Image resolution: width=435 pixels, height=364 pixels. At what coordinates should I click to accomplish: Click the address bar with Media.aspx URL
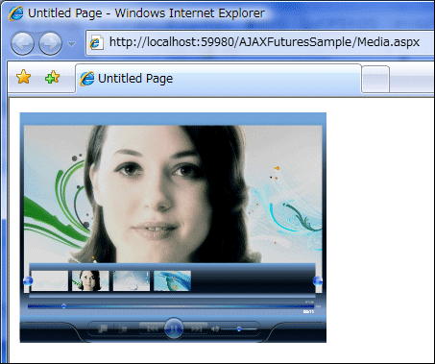260,42
